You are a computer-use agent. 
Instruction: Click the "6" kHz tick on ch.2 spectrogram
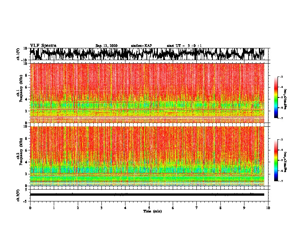[x=26, y=150]
